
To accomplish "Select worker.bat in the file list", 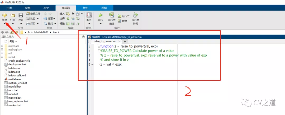I will pyautogui.click(x=15, y=105).
